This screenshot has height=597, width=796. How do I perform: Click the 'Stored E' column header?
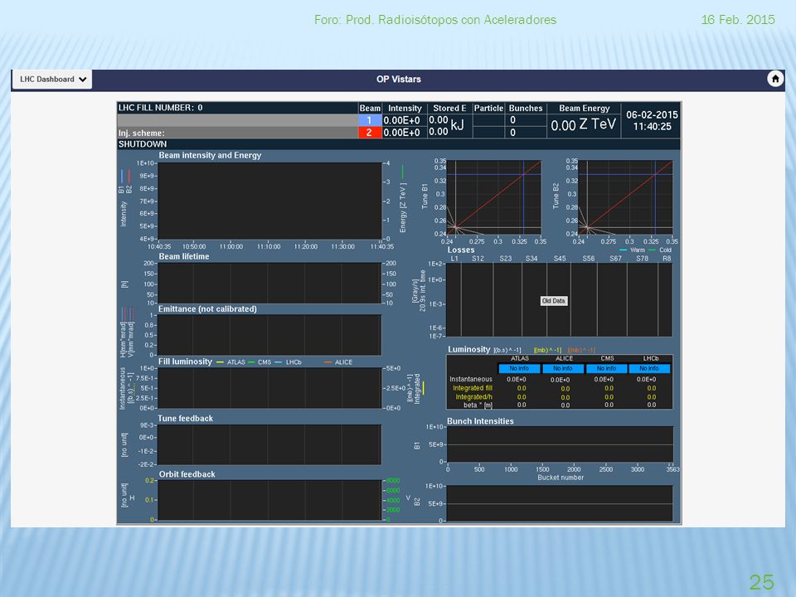[449, 108]
